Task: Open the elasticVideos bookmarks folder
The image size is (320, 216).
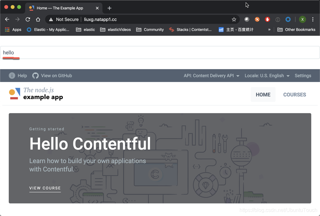Action: 115,30
